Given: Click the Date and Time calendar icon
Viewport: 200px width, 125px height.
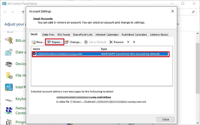Looking at the screenshot, I should (x=9, y=52).
